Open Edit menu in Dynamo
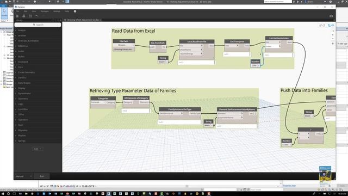 [26, 11]
